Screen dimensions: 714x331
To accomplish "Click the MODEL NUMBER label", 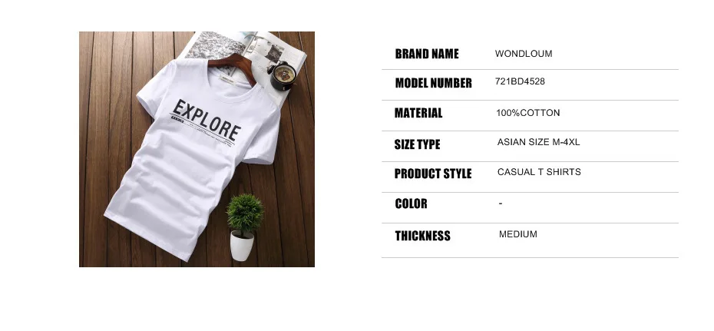I will (x=433, y=83).
